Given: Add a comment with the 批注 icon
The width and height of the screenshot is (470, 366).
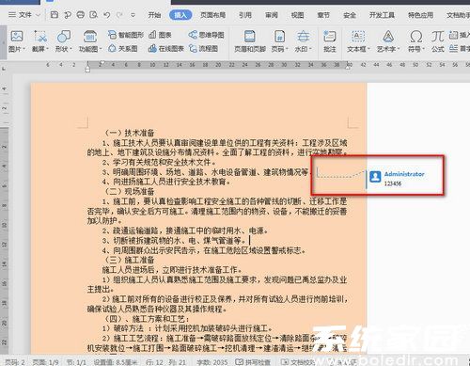Looking at the screenshot, I should 330,41.
